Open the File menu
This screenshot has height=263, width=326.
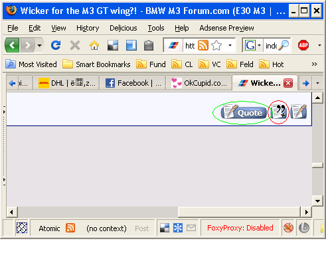(13, 28)
